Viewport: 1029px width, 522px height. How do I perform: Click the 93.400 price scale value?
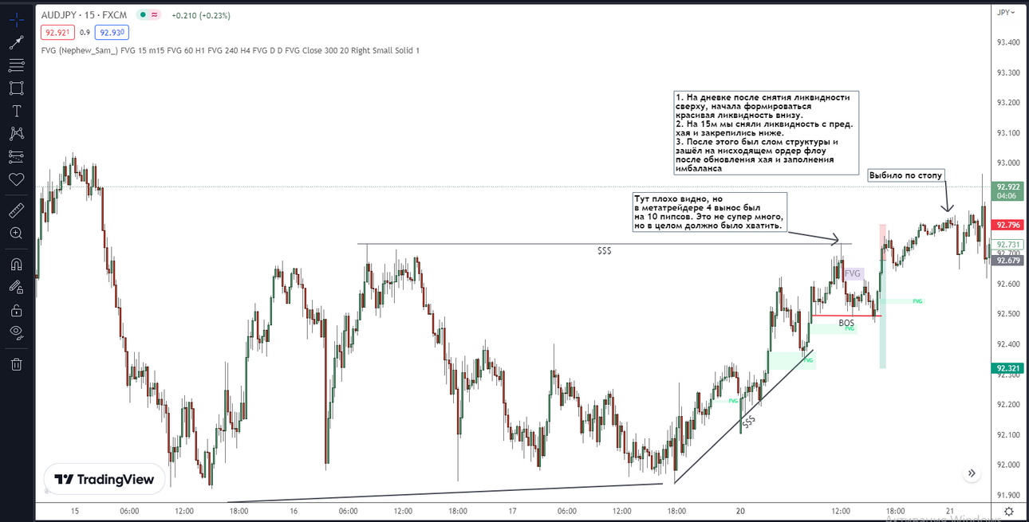click(1008, 42)
